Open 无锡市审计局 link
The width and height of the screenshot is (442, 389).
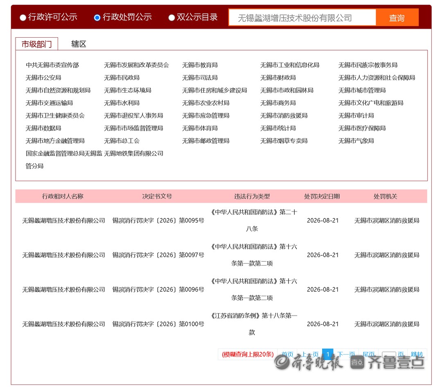pos(356,116)
